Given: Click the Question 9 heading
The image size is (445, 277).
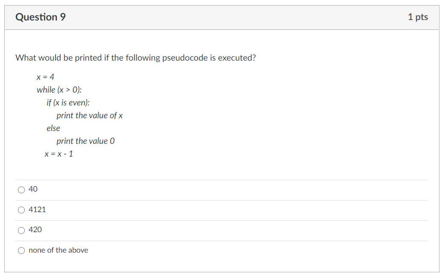Looking at the screenshot, I should (x=41, y=17).
